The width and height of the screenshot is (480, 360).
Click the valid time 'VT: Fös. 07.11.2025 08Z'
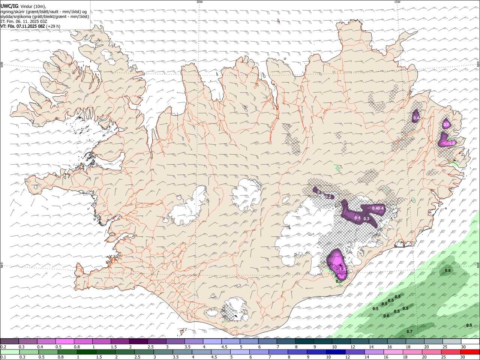point(22,26)
